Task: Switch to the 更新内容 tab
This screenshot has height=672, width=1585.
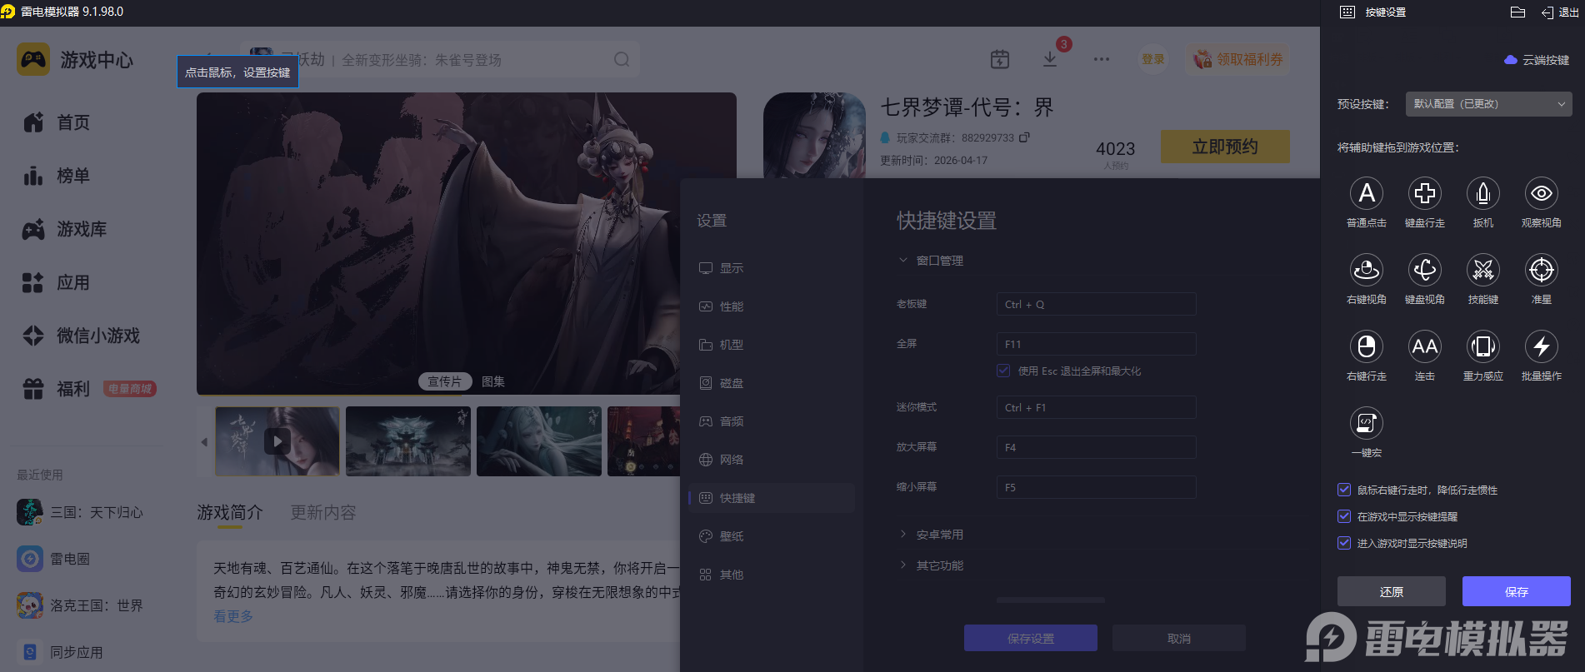Action: coord(323,512)
